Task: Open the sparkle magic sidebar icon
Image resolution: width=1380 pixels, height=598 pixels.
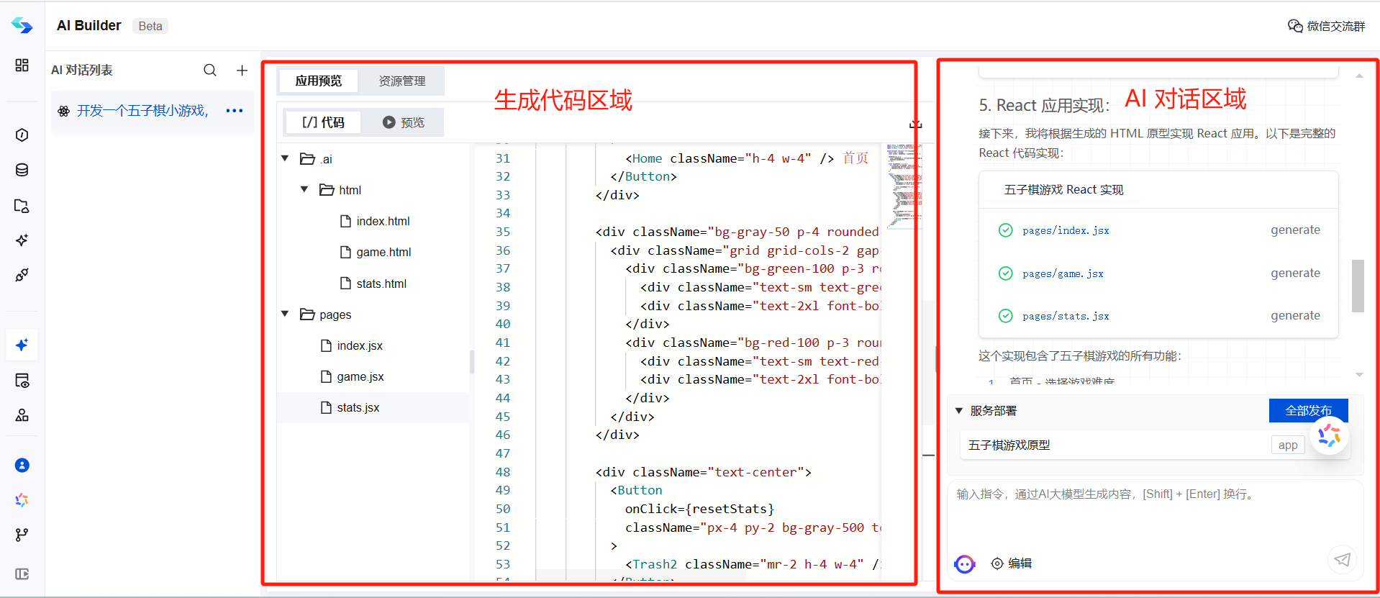Action: pyautogui.click(x=22, y=240)
